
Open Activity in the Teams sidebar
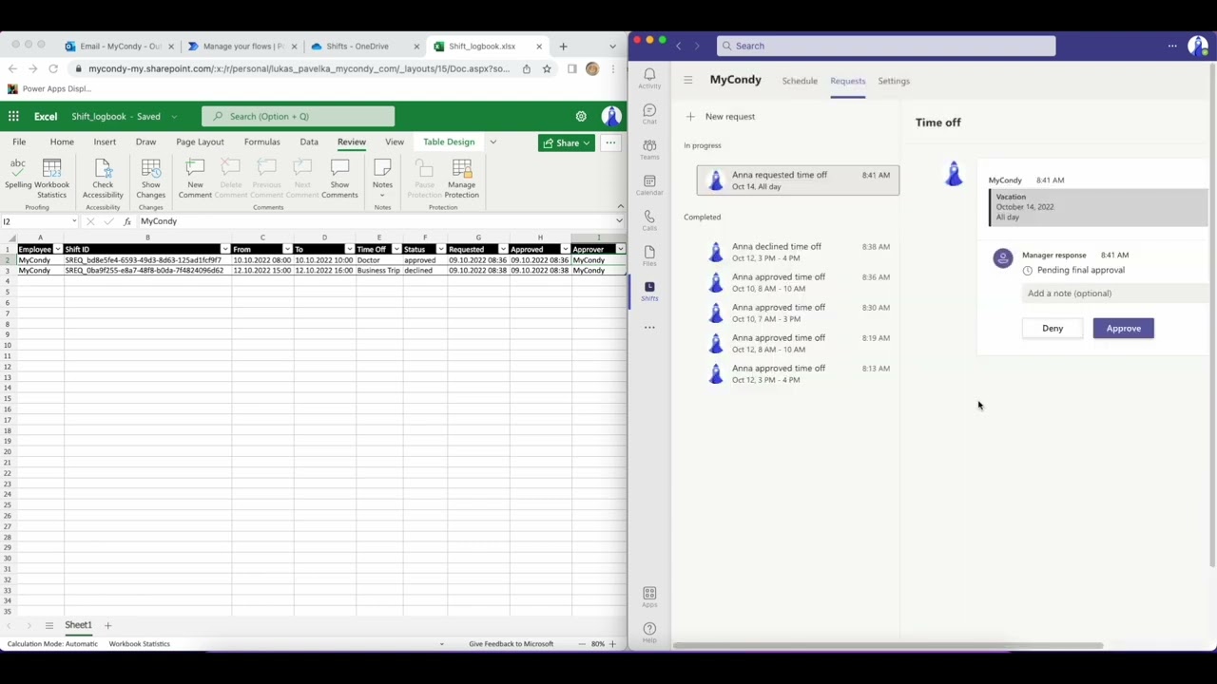tap(649, 78)
